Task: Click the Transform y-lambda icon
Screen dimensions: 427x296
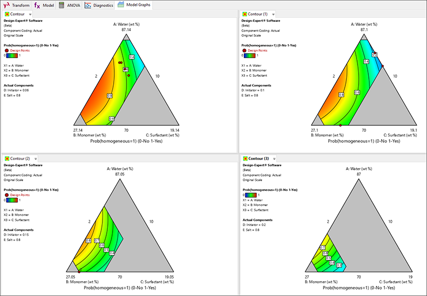Action: pos(7,5)
